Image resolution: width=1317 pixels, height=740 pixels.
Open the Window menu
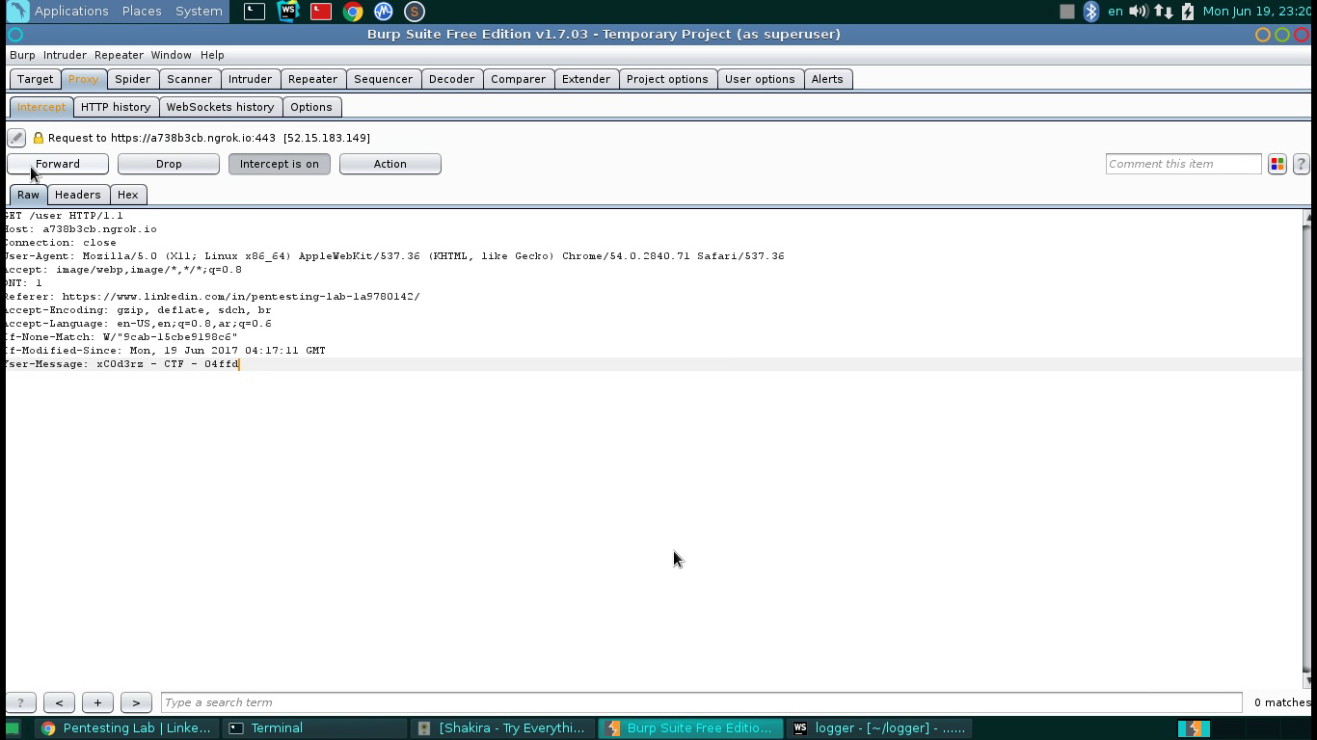(171, 55)
